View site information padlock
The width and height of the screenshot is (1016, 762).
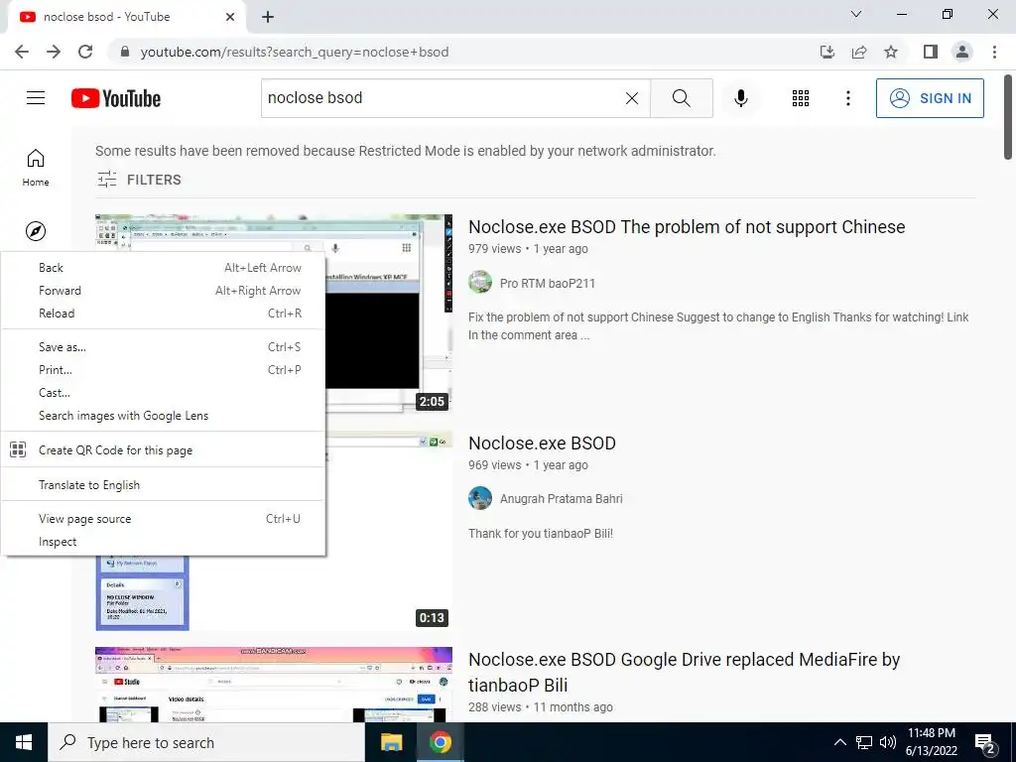click(125, 52)
